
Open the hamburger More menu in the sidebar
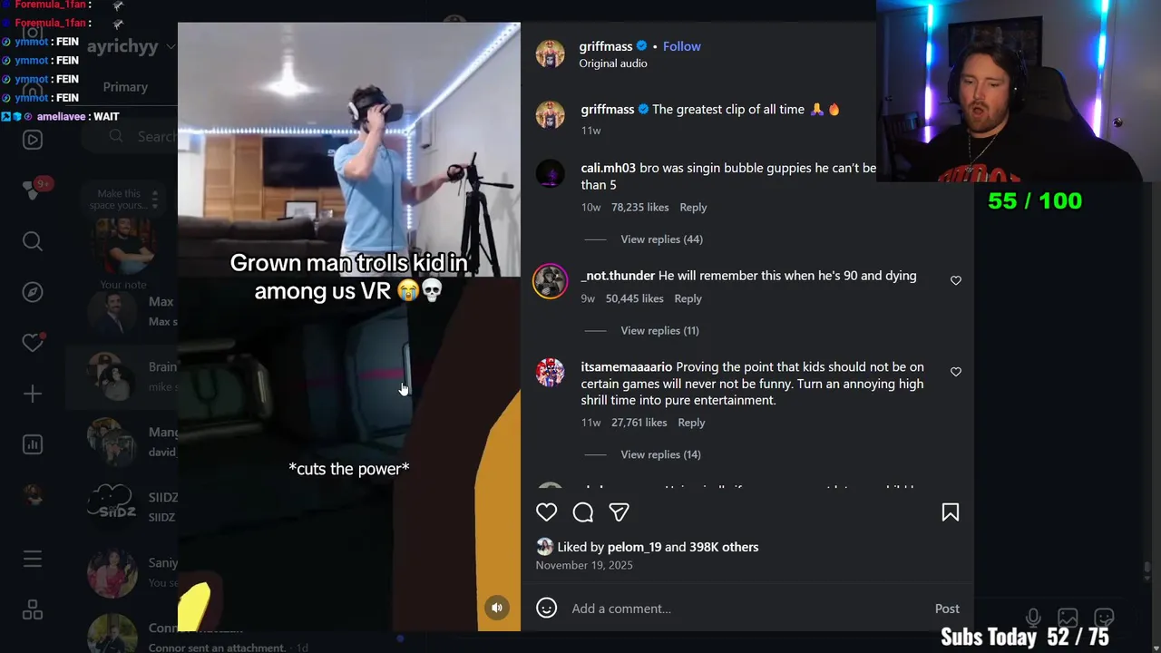click(33, 560)
